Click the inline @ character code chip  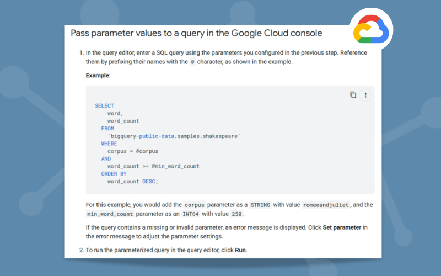[x=192, y=62]
